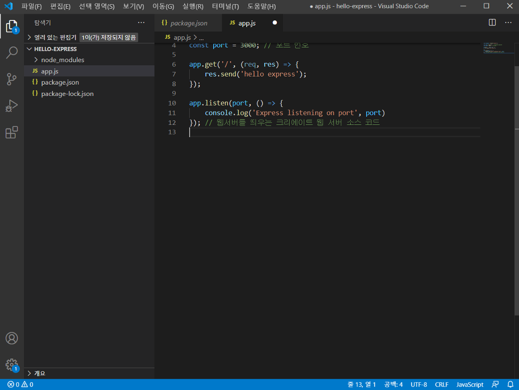The image size is (519, 390).
Task: Click the indentation setting 공백: 4
Action: tap(393, 384)
